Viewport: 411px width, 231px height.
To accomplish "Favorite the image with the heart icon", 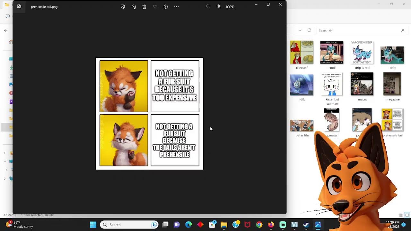I will [x=155, y=7].
